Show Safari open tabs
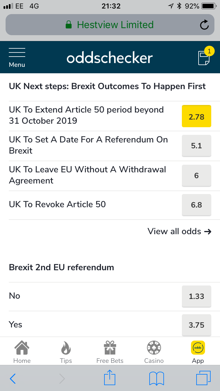220x391 pixels. pyautogui.click(x=203, y=378)
